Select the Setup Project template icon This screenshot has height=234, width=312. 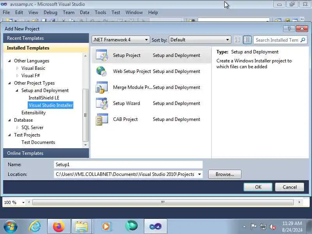(x=102, y=55)
